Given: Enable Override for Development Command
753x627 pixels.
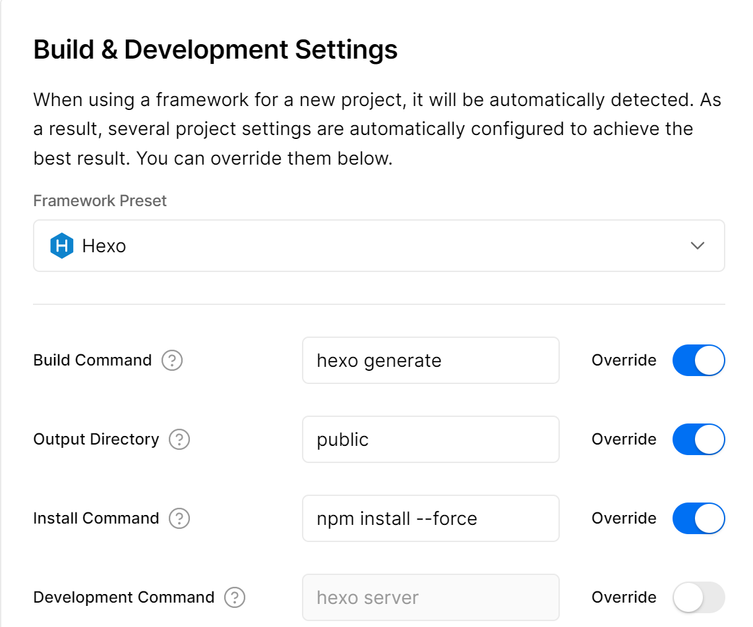Looking at the screenshot, I should [698, 597].
